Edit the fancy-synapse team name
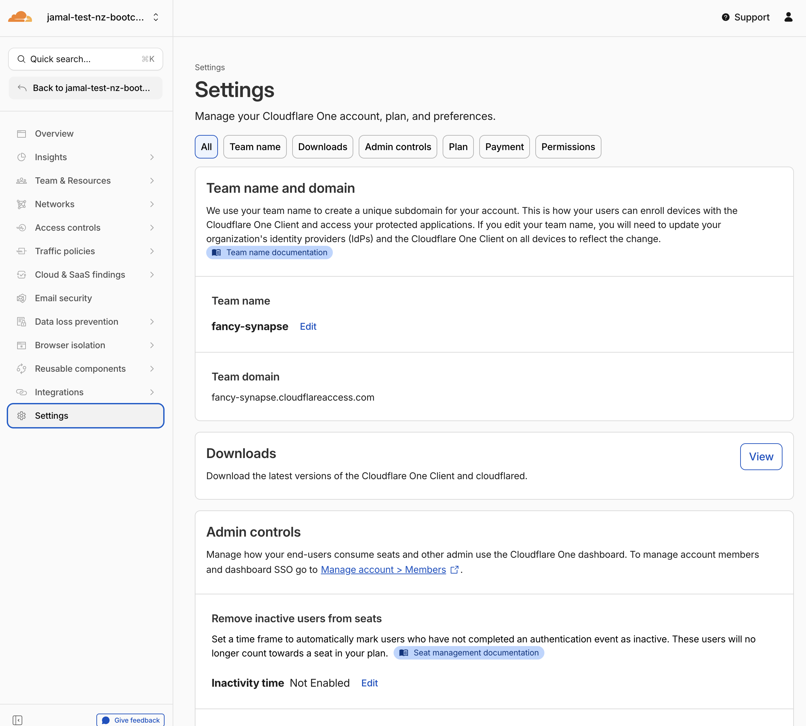This screenshot has width=806, height=726. pyautogui.click(x=308, y=327)
